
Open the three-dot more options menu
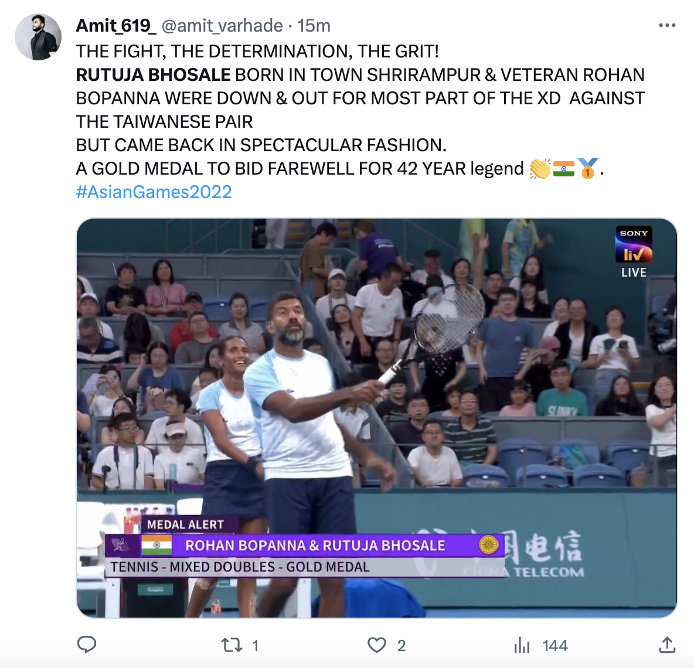point(667,26)
